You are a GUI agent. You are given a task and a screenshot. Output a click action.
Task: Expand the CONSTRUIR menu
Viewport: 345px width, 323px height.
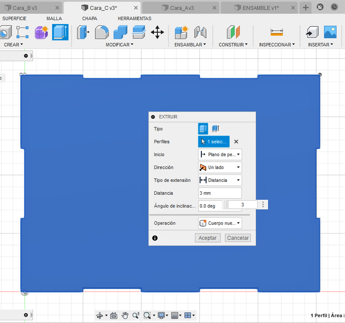[x=233, y=45]
